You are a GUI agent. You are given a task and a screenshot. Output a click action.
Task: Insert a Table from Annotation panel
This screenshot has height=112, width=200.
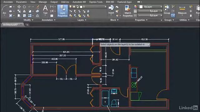coord(52,16)
